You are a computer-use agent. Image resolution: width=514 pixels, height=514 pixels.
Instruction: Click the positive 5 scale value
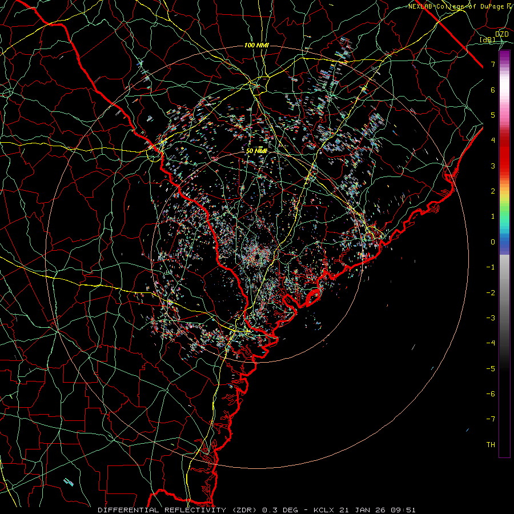pyautogui.click(x=493, y=115)
